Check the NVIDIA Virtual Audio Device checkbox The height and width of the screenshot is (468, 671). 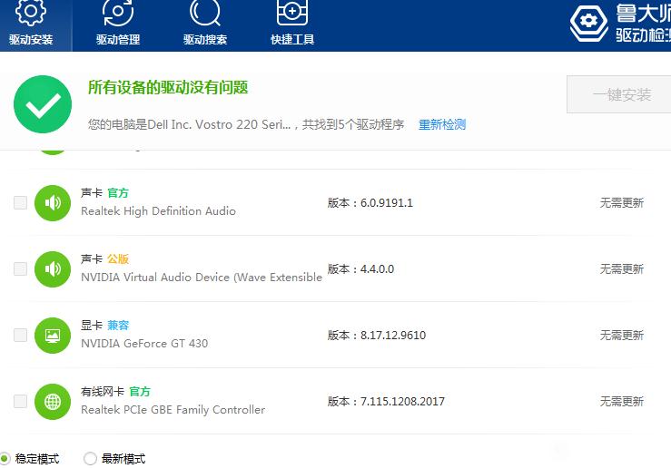click(x=20, y=268)
